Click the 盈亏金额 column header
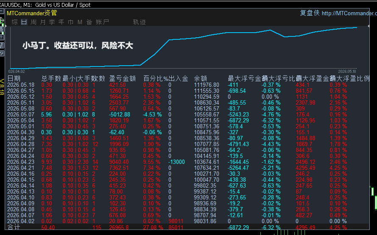 coord(123,78)
